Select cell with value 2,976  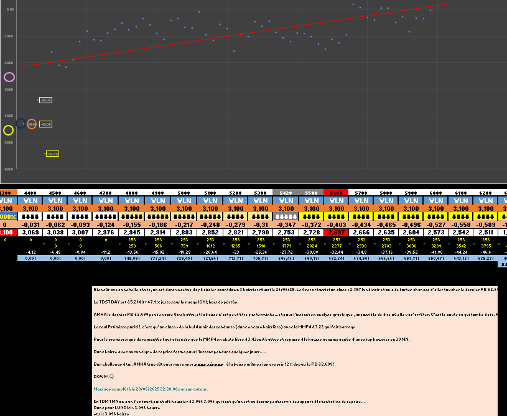pyautogui.click(x=105, y=233)
